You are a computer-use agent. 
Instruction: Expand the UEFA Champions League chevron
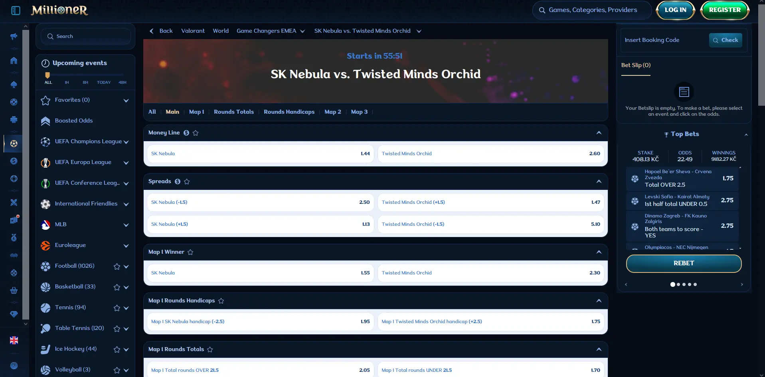[x=126, y=142]
